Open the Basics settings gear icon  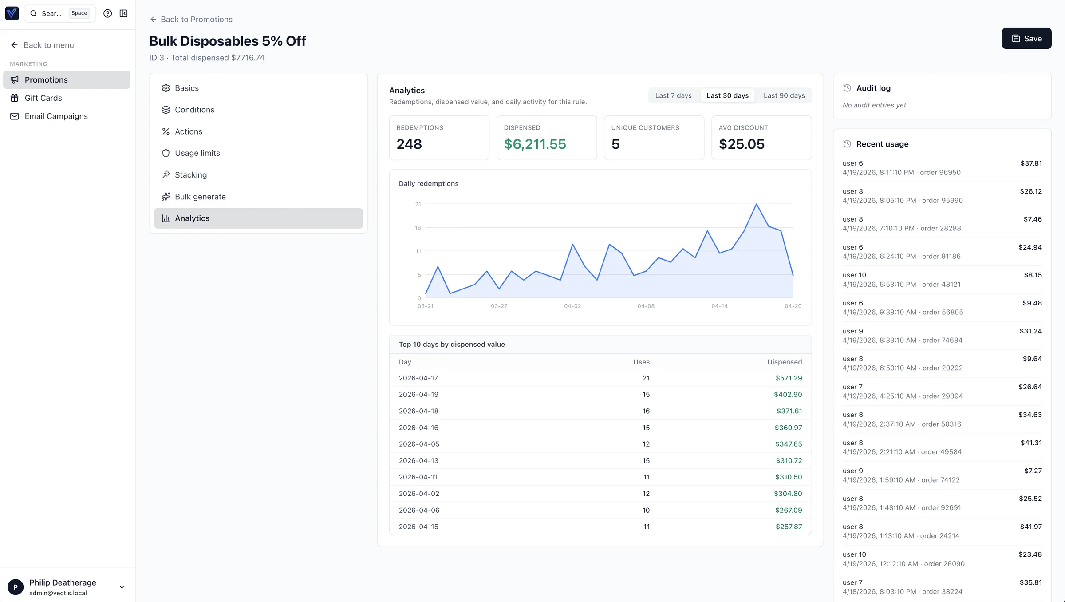click(166, 88)
